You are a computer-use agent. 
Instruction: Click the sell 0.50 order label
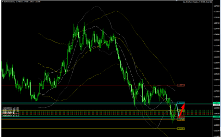(11, 108)
